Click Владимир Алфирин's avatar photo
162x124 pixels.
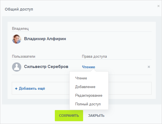pyautogui.click(x=17, y=39)
